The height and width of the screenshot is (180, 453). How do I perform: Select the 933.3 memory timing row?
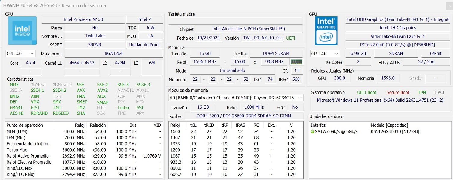[236, 162]
